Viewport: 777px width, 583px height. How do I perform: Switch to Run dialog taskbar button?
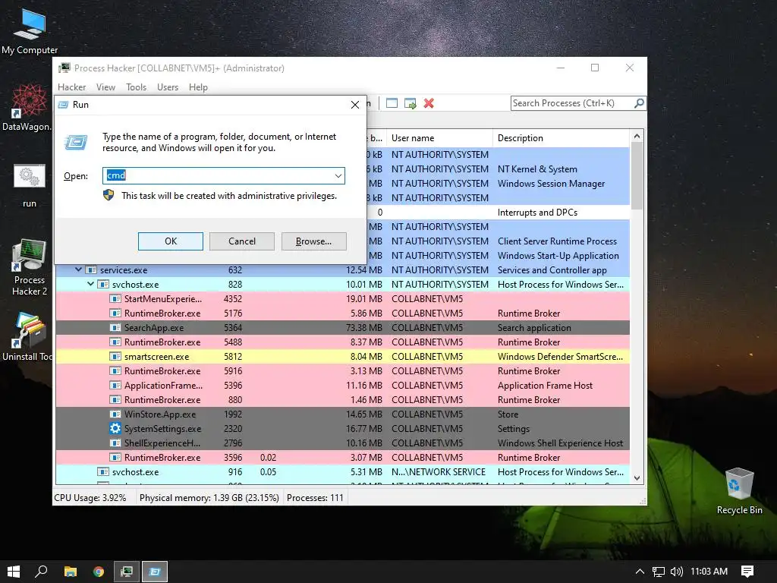pos(155,572)
